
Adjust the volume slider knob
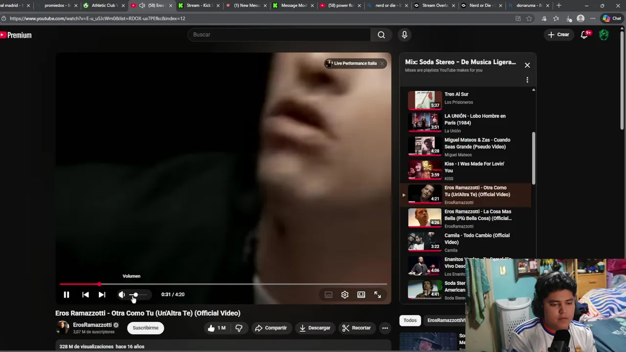coord(135,295)
